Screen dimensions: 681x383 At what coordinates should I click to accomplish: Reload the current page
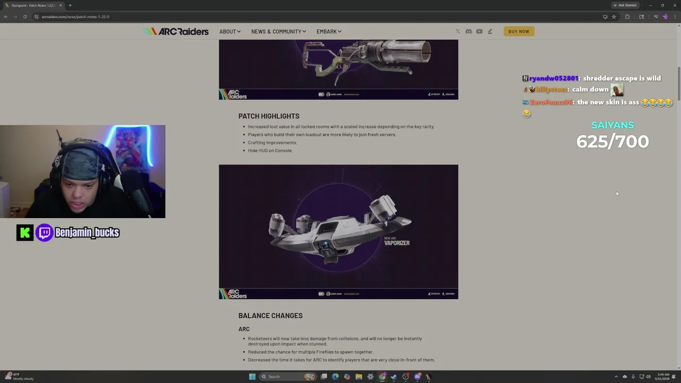coord(24,16)
